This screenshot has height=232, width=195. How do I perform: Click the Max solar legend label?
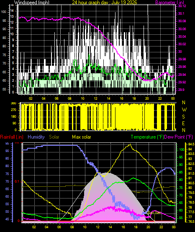click(x=82, y=137)
